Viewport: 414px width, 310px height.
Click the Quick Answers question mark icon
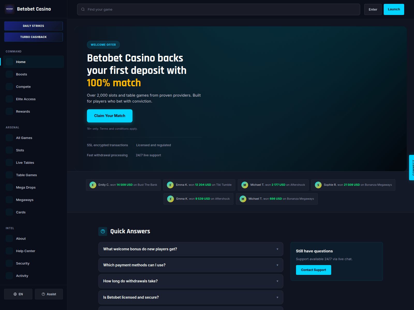pos(103,231)
